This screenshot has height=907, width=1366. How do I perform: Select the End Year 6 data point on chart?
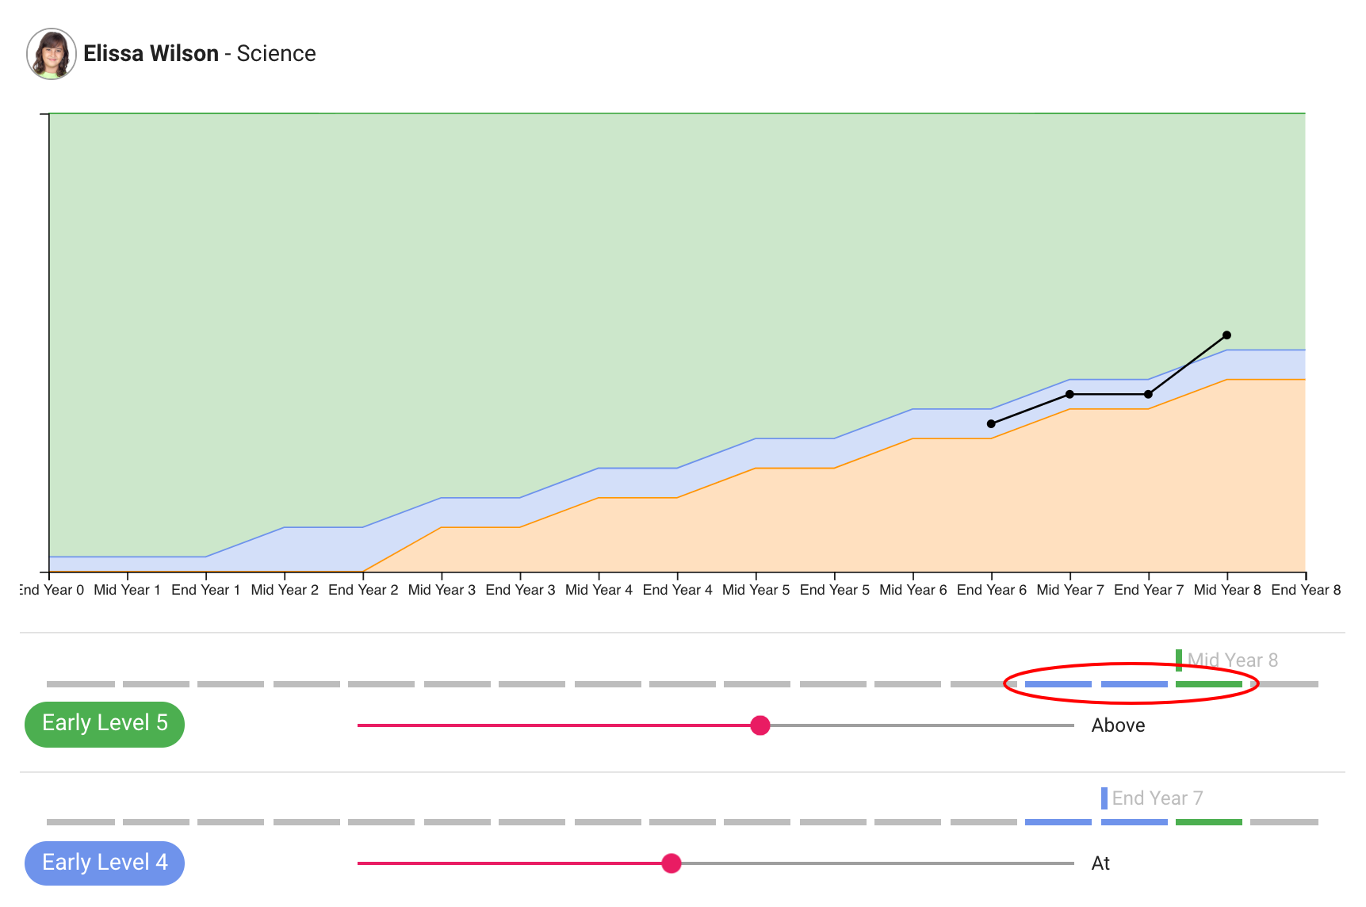(x=991, y=424)
